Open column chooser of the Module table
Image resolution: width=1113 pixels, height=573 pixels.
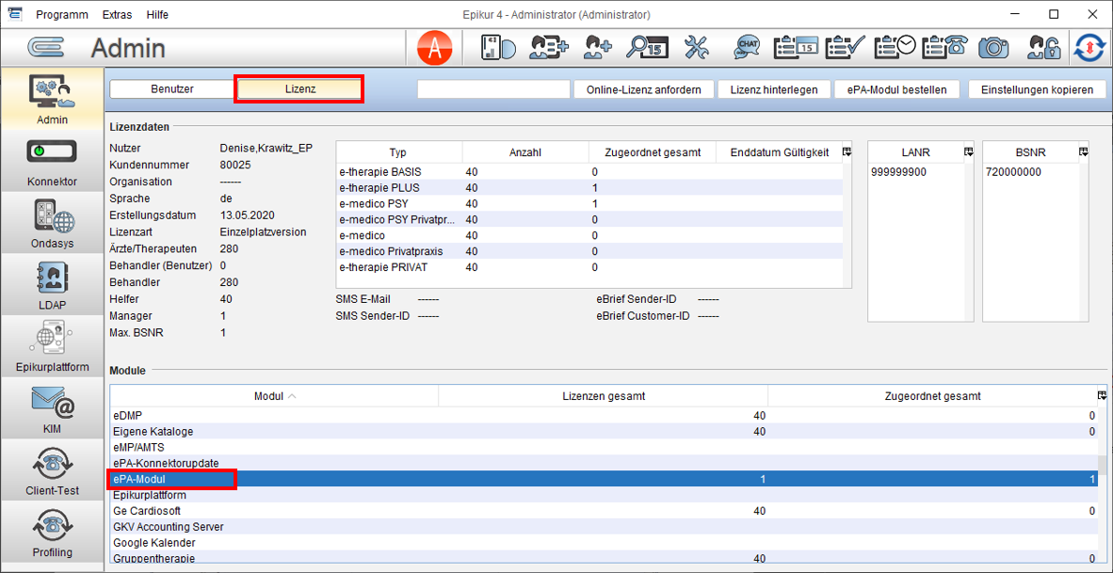pos(1101,396)
